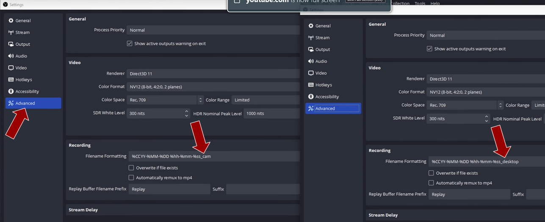Increase SDR White Level in left window

186,111
